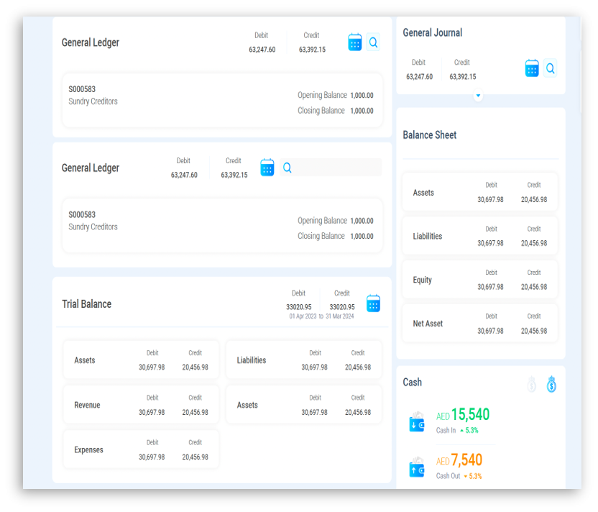Collapse the General Journal panel using the chevron
The width and height of the screenshot is (598, 512).
(x=477, y=95)
